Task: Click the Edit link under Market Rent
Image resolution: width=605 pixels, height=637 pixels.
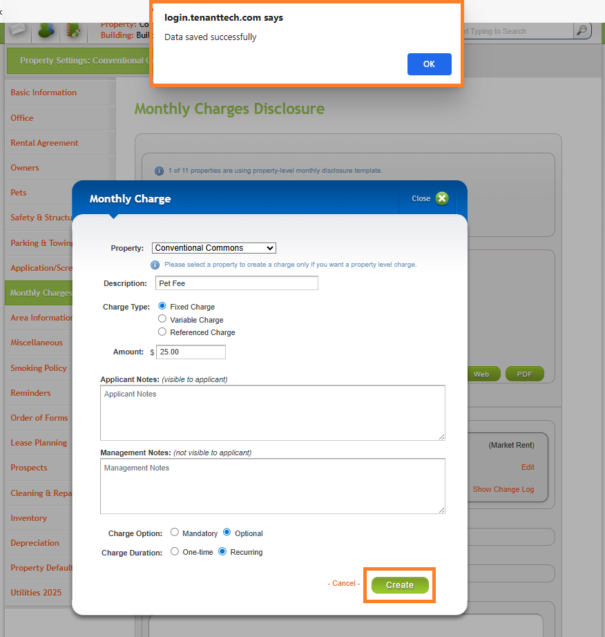Action: point(528,467)
